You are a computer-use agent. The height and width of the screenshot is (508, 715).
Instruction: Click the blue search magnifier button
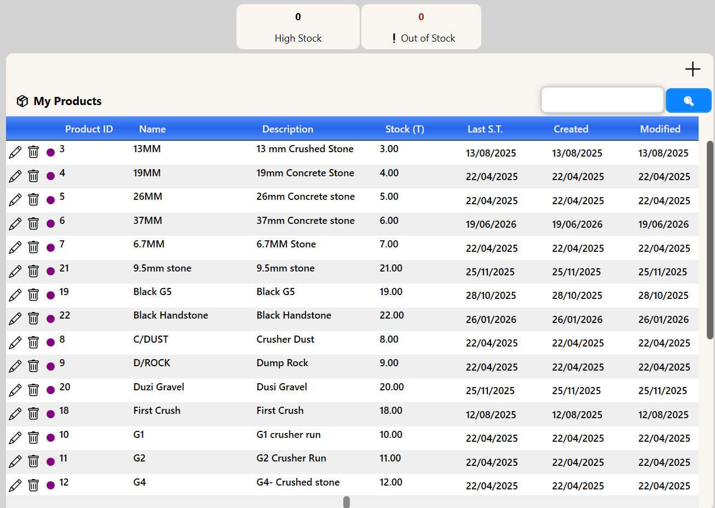[689, 101]
